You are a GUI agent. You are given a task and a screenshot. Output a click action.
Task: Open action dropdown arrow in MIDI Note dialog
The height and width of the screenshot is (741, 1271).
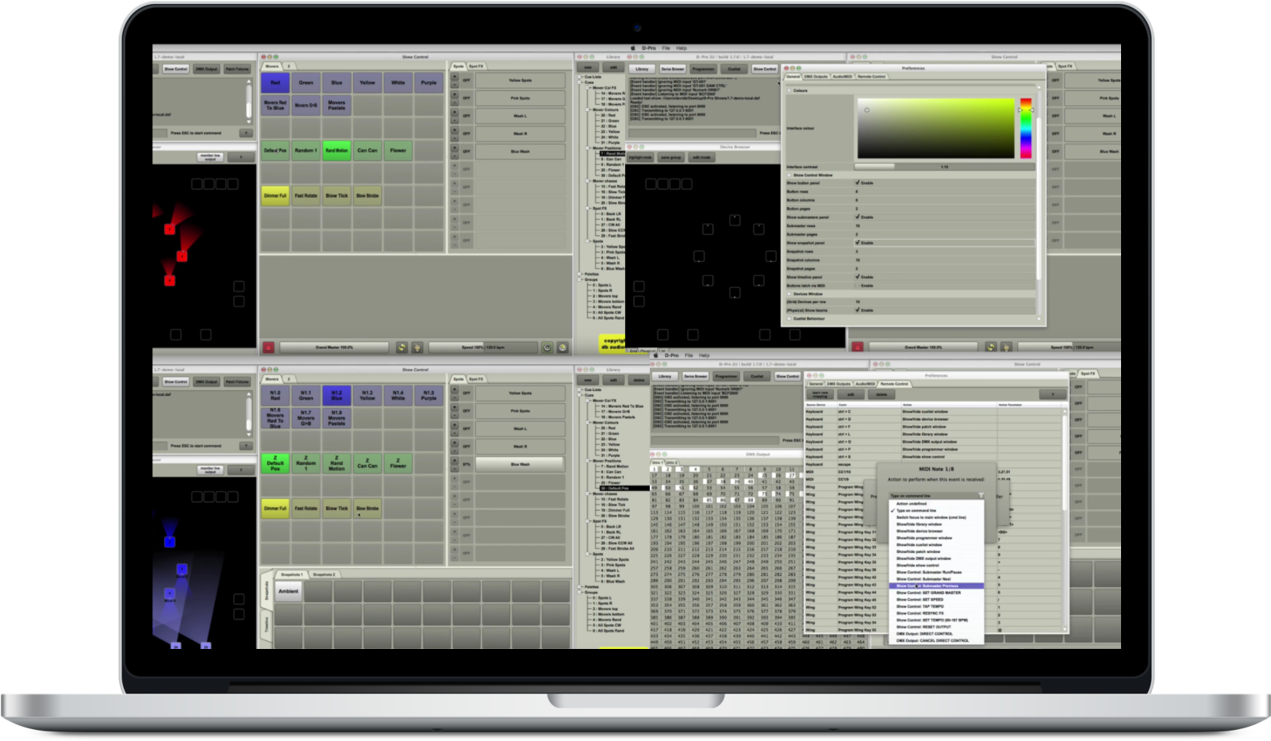[x=981, y=496]
